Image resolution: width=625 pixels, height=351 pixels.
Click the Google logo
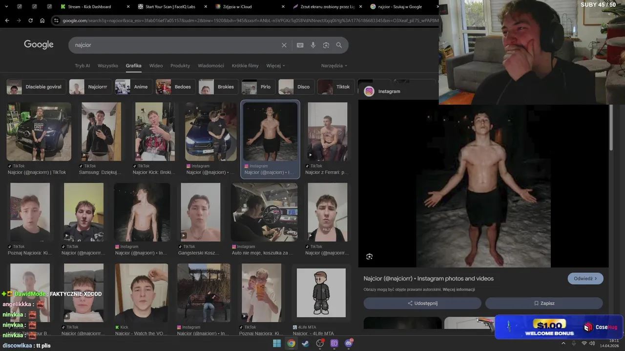click(x=39, y=45)
